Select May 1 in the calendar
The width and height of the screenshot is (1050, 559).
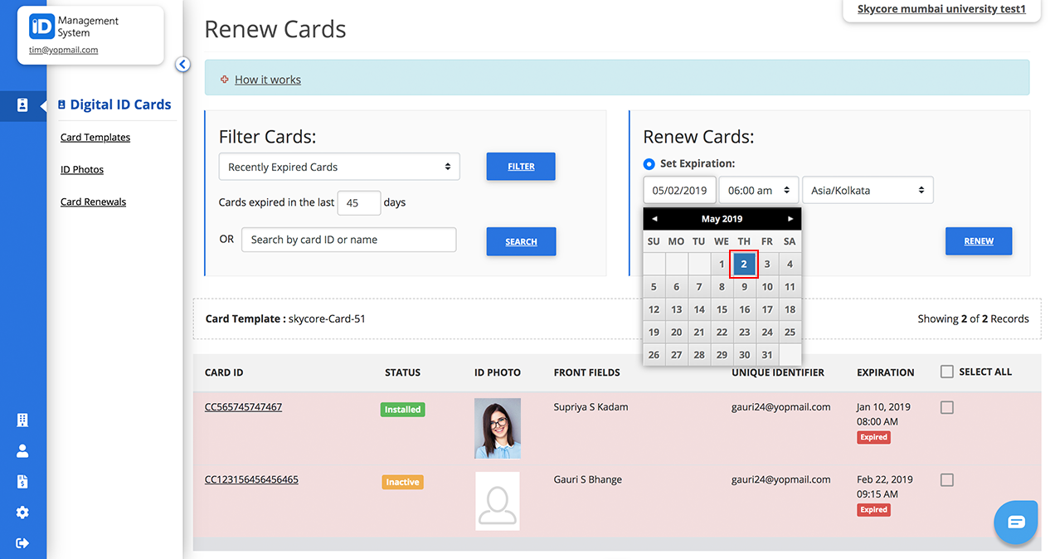(722, 264)
